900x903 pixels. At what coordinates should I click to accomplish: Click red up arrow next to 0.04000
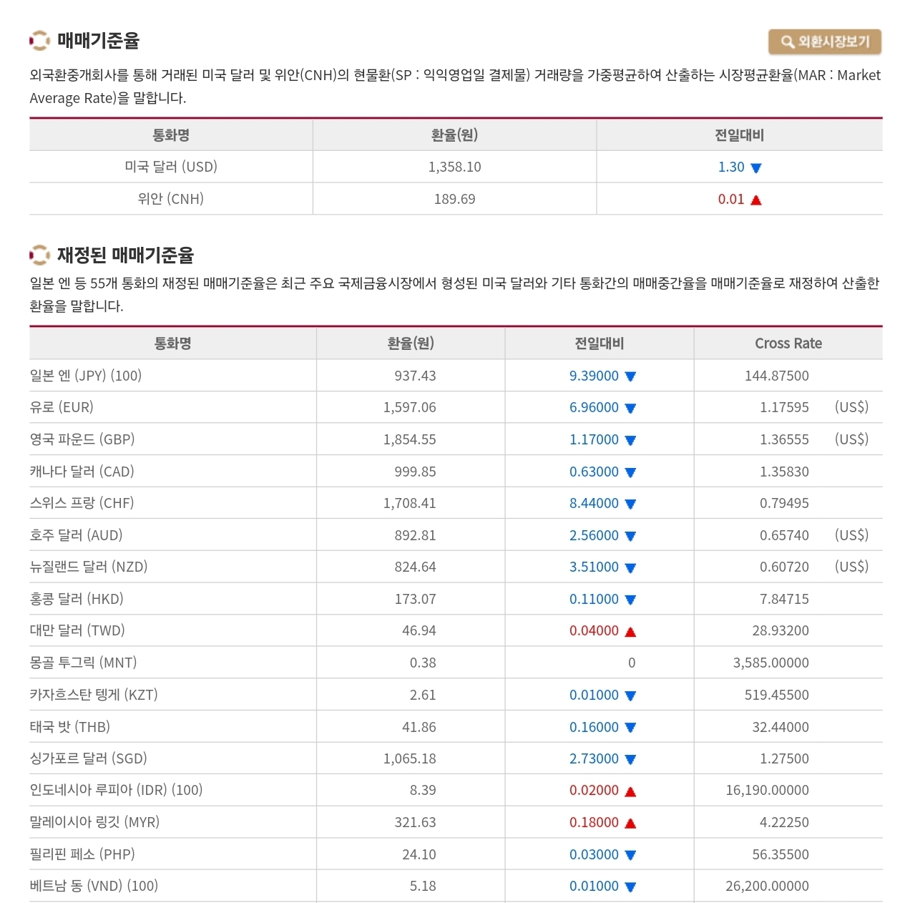click(630, 631)
